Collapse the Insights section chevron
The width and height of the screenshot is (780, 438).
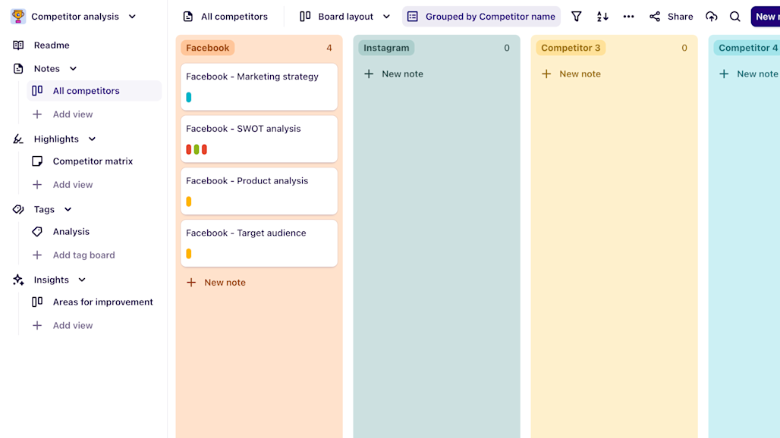tap(82, 280)
